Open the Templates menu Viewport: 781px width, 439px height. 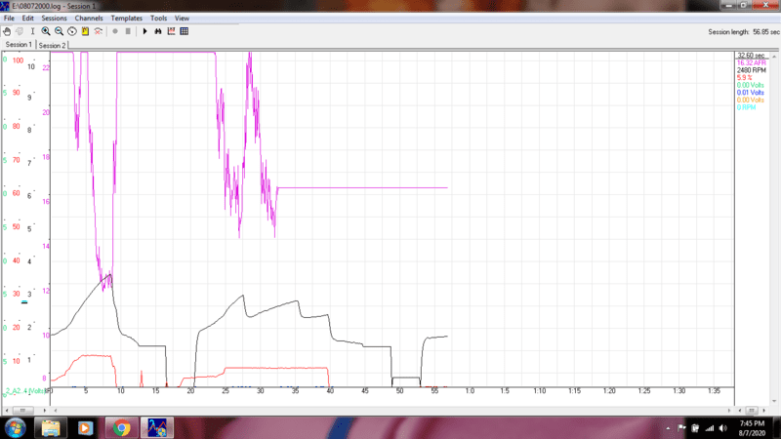point(126,19)
